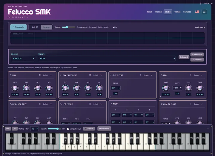Uncheck the Computer keys checkbox
This screenshot has width=215, height=156.
tap(68, 129)
